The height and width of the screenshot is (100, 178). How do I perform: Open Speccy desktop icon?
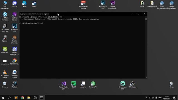coord(5,39)
